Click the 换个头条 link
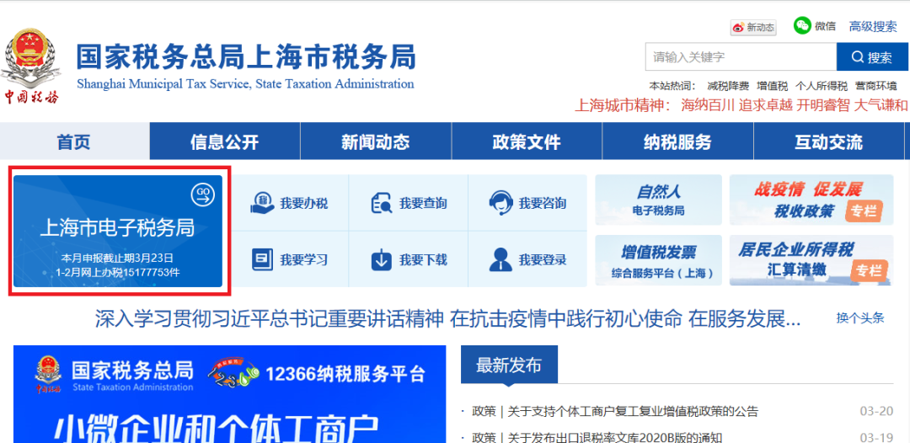Viewport: 910px width, 443px height. pyautogui.click(x=859, y=318)
